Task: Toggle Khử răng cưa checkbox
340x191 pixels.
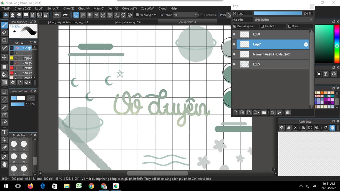Action: click(137, 15)
